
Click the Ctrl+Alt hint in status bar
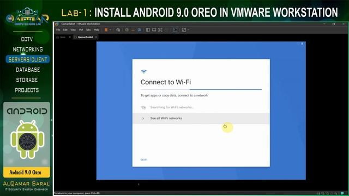click(77, 193)
